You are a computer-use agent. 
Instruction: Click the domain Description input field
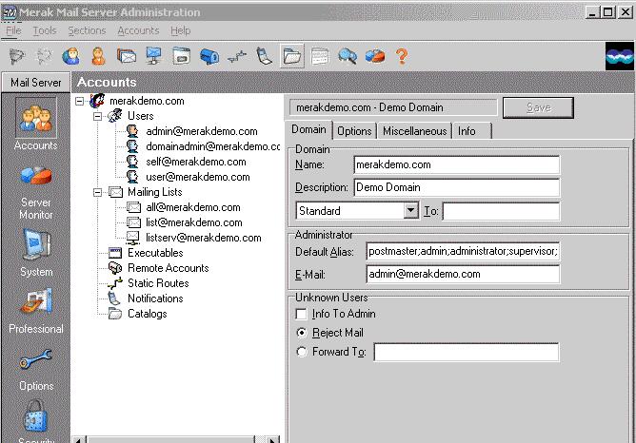pyautogui.click(x=456, y=187)
